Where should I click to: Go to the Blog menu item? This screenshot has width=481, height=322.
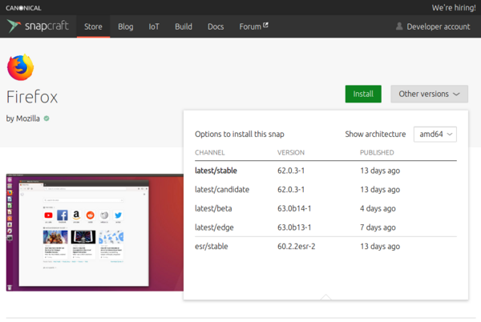point(125,26)
